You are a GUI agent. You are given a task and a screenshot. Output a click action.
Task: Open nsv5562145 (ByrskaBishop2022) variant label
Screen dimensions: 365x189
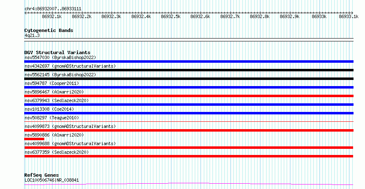60,75
